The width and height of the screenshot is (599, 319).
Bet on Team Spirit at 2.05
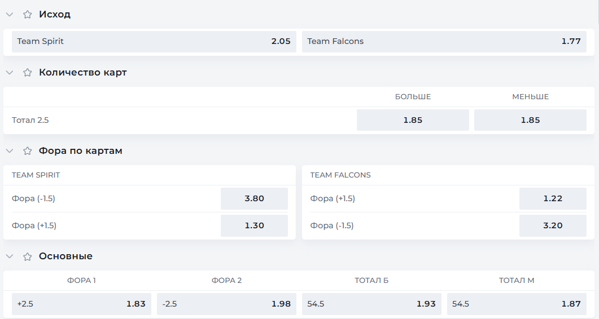tap(154, 41)
